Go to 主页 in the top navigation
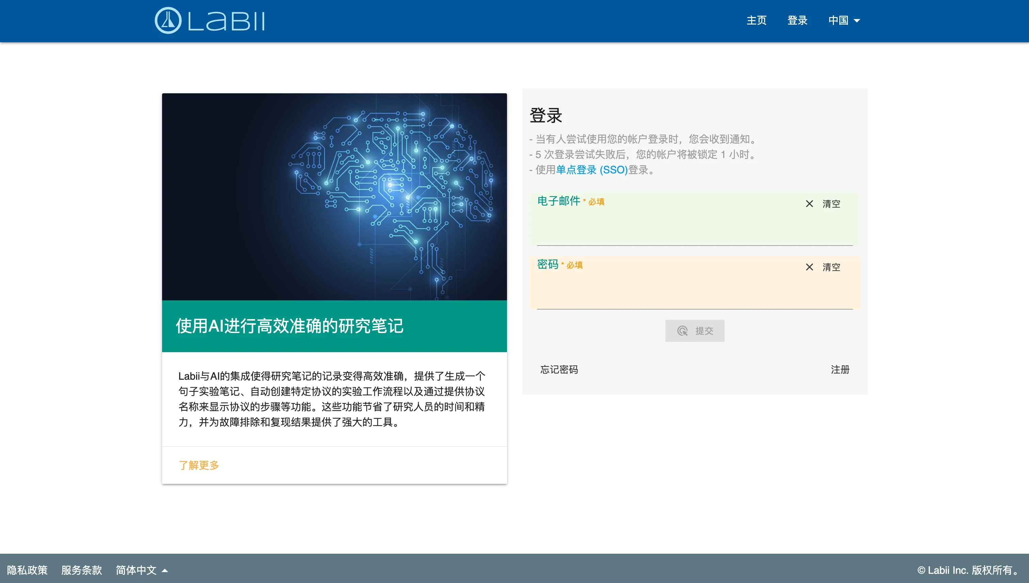This screenshot has width=1029, height=583. [x=756, y=20]
